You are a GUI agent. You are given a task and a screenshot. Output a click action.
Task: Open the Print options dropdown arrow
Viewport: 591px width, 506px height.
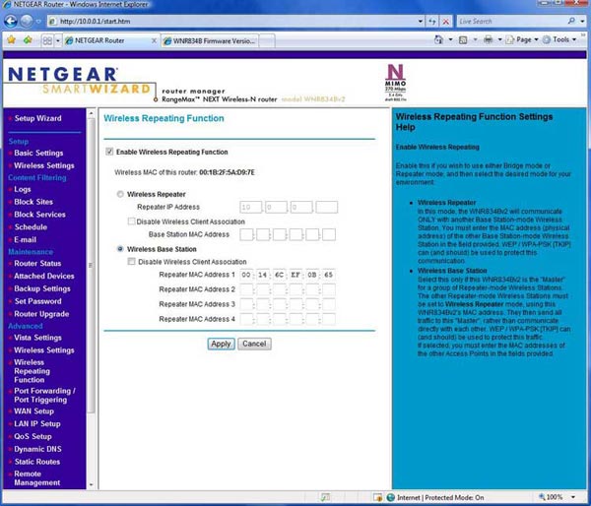tap(499, 39)
